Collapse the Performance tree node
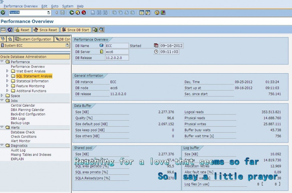The width and height of the screenshot is (292, 193). (x=2, y=62)
